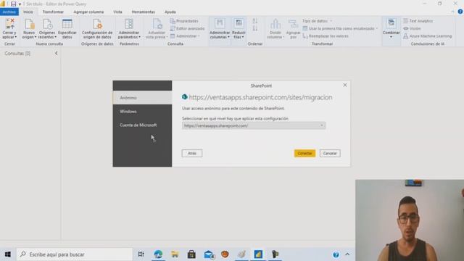The image size is (464, 261).
Task: Use primera fila como encabezado
Action: (x=340, y=28)
